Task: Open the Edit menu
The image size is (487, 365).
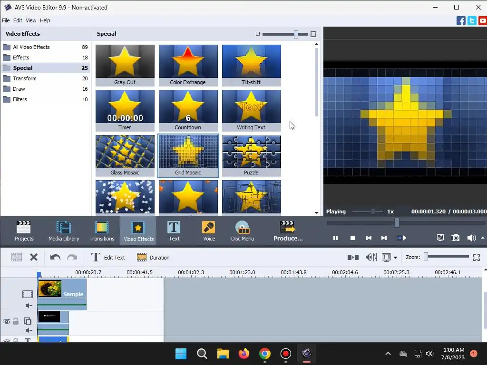Action: tap(18, 20)
